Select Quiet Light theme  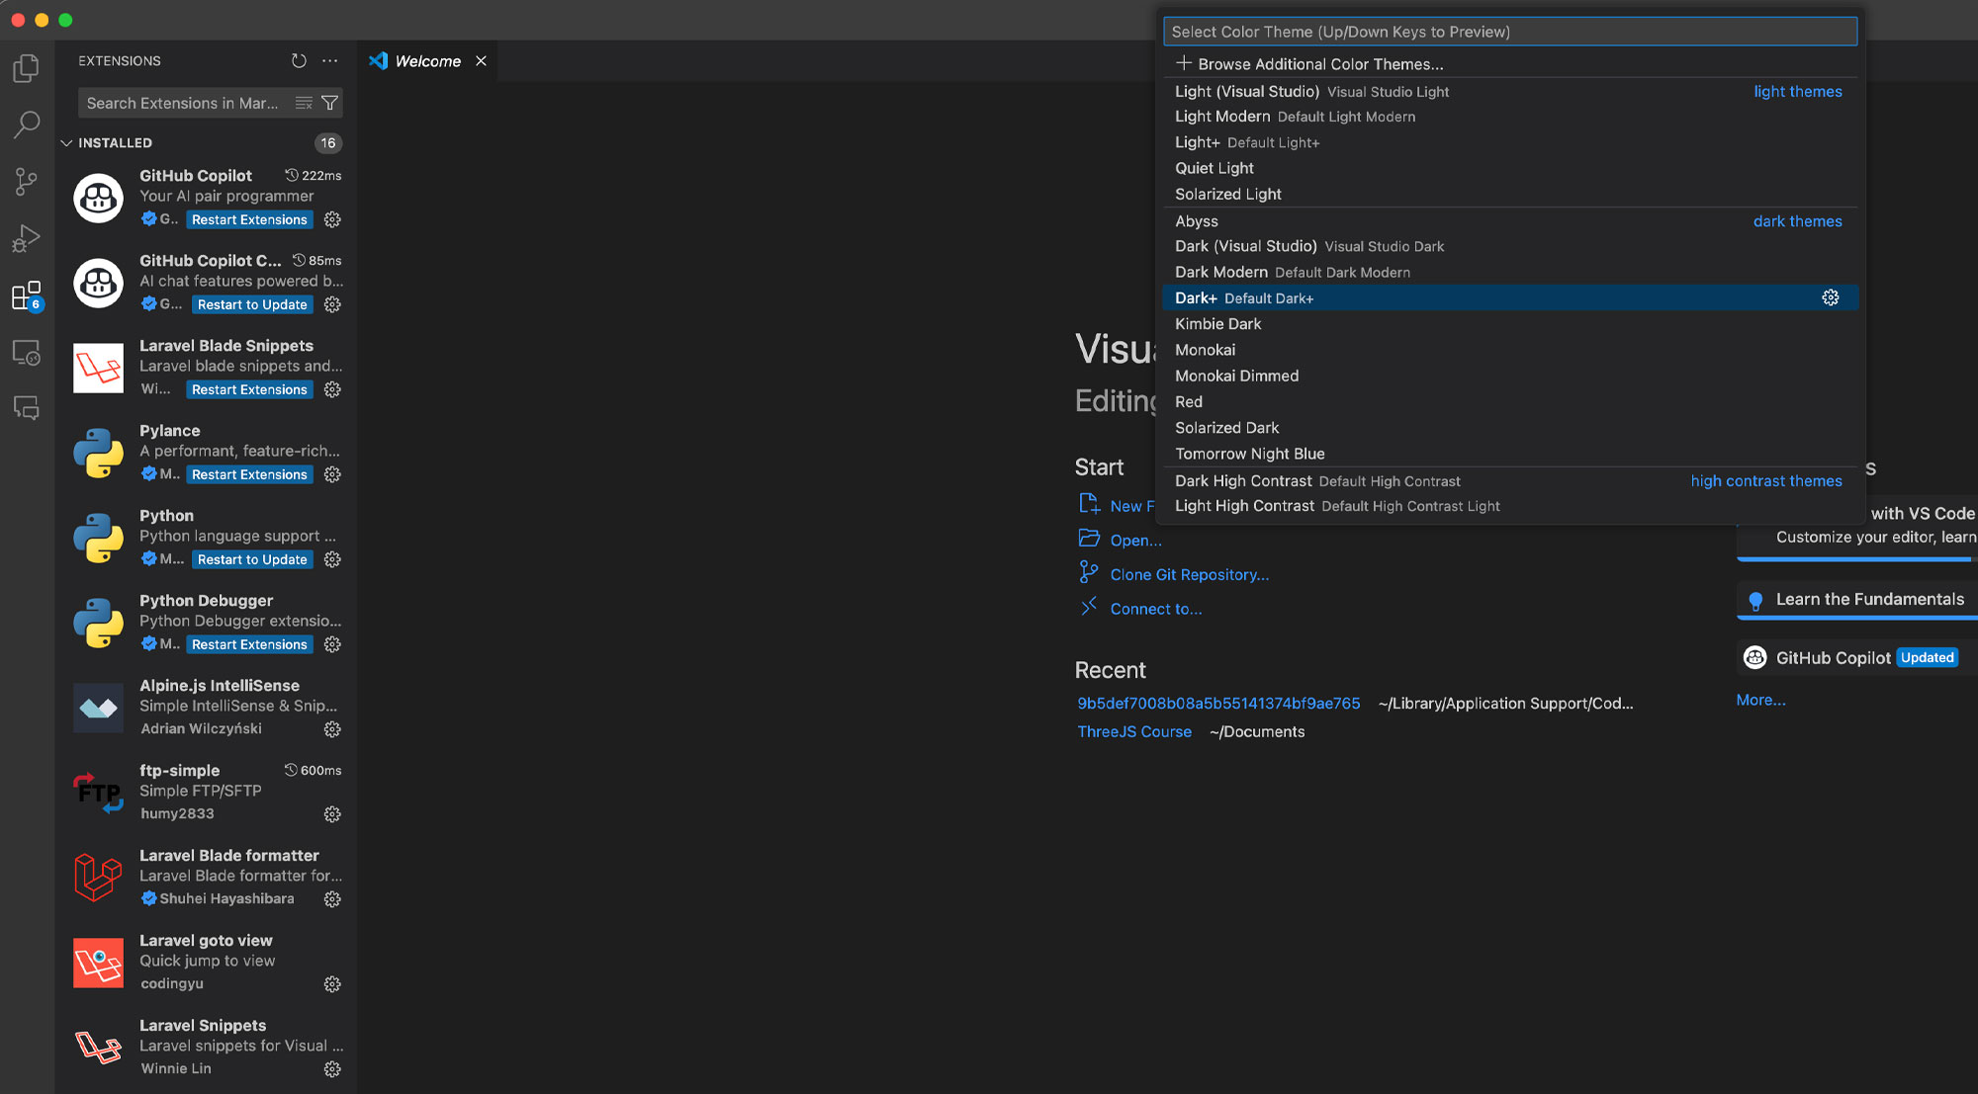(1510, 168)
